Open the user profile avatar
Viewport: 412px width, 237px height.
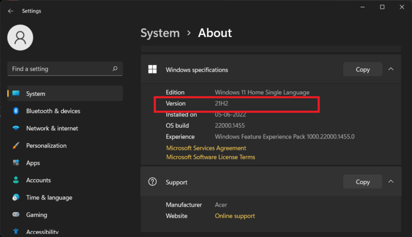20,38
